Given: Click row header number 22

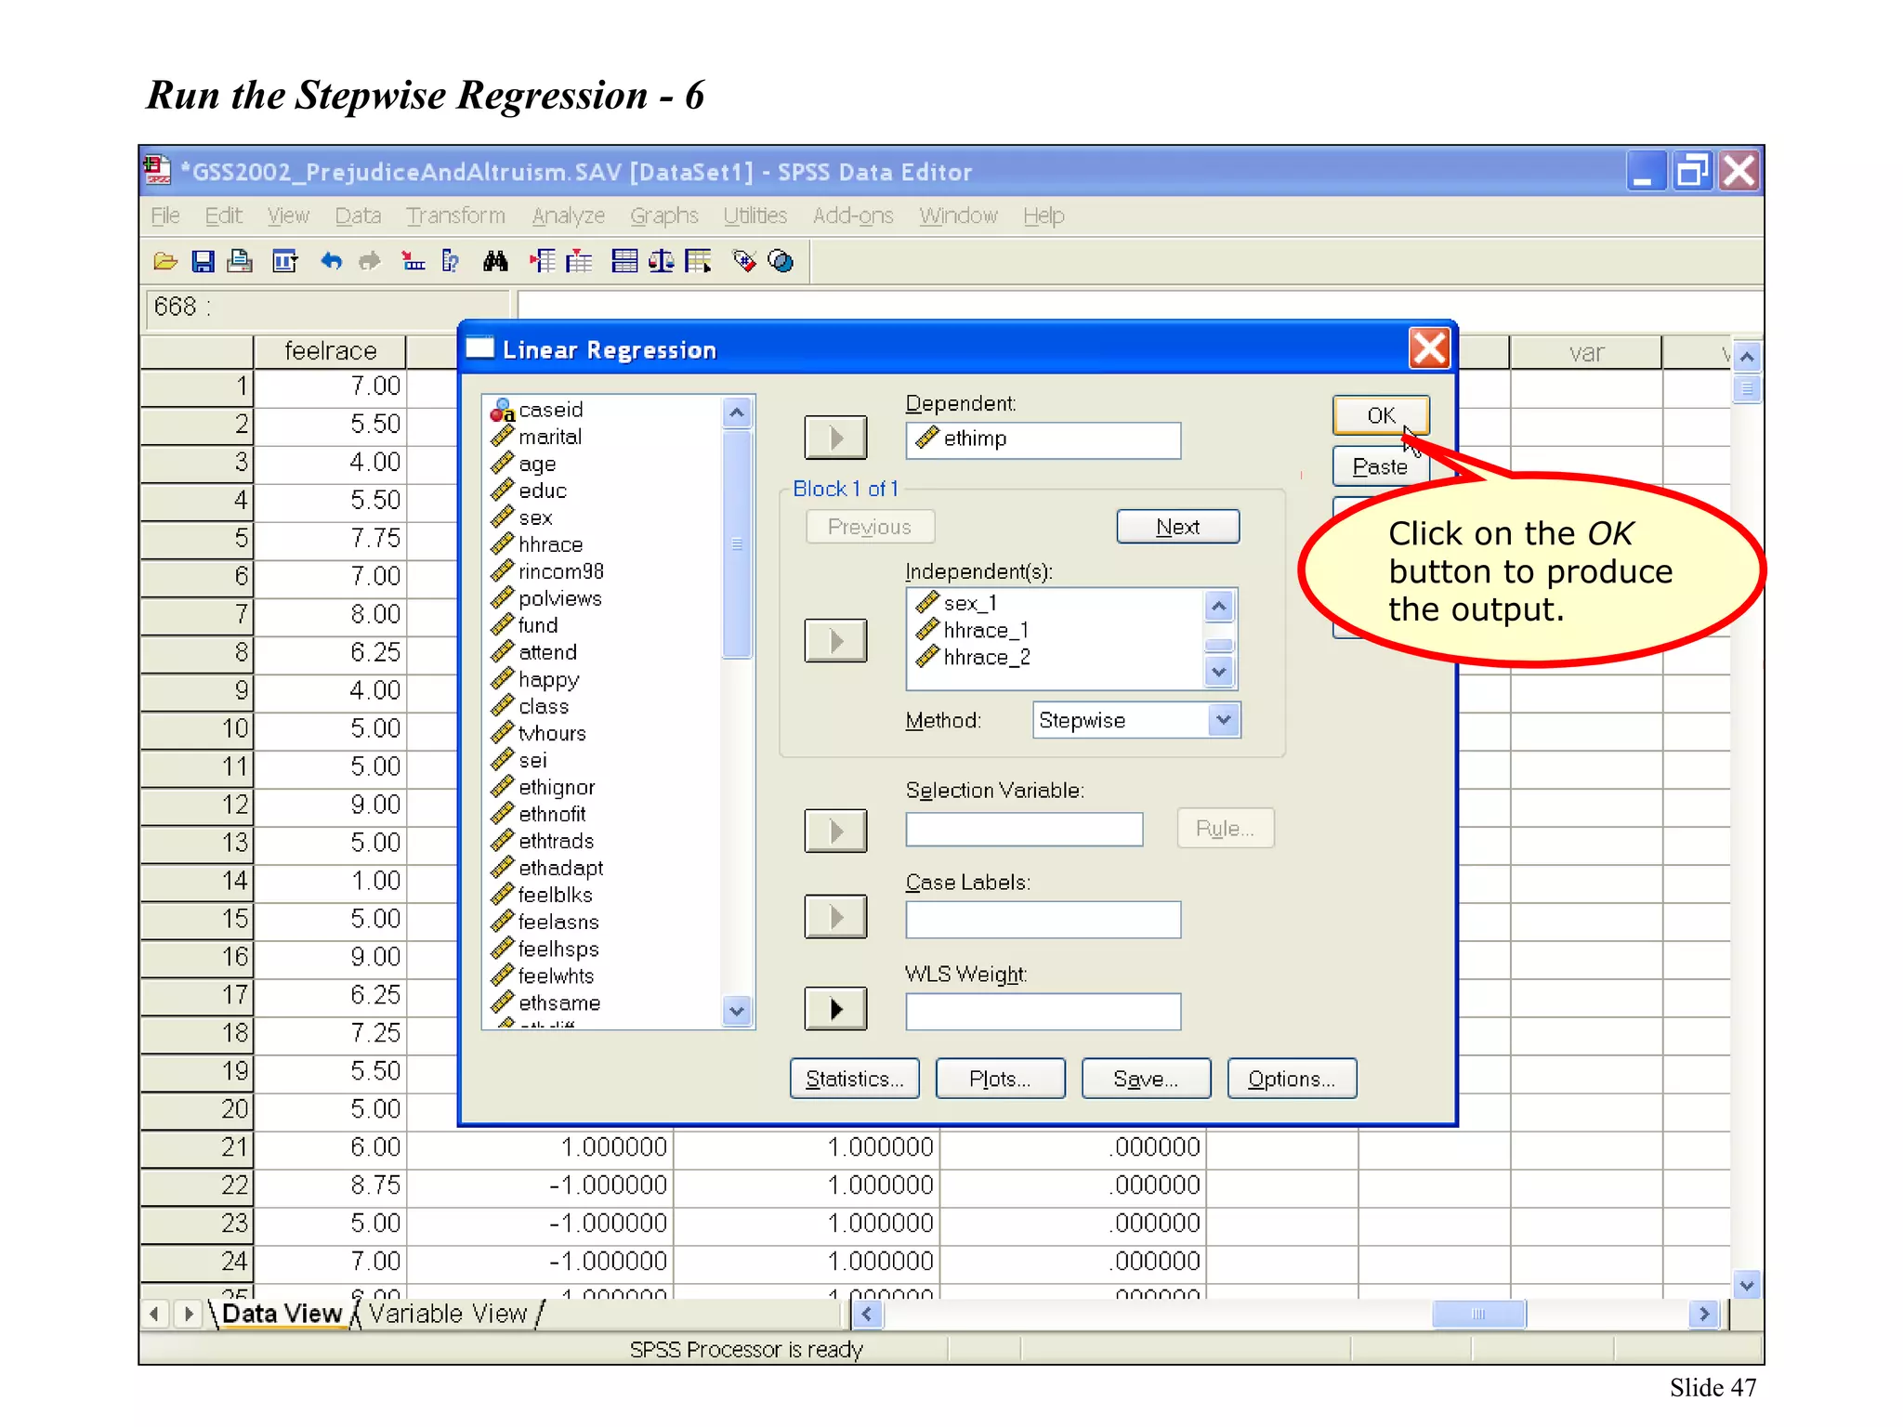Looking at the screenshot, I should [196, 1185].
